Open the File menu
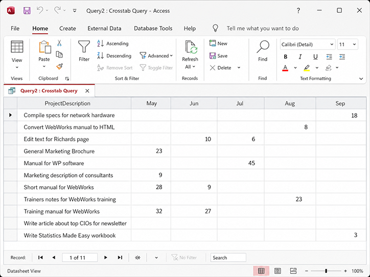Viewport: 370px width, 277px height. pyautogui.click(x=15, y=29)
